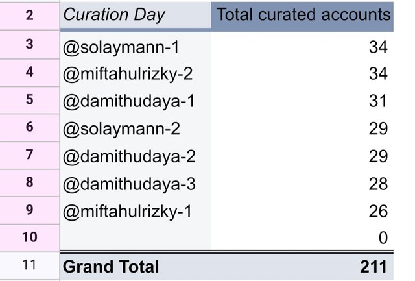Select row header 5
This screenshot has width=415, height=281.
coord(29,101)
